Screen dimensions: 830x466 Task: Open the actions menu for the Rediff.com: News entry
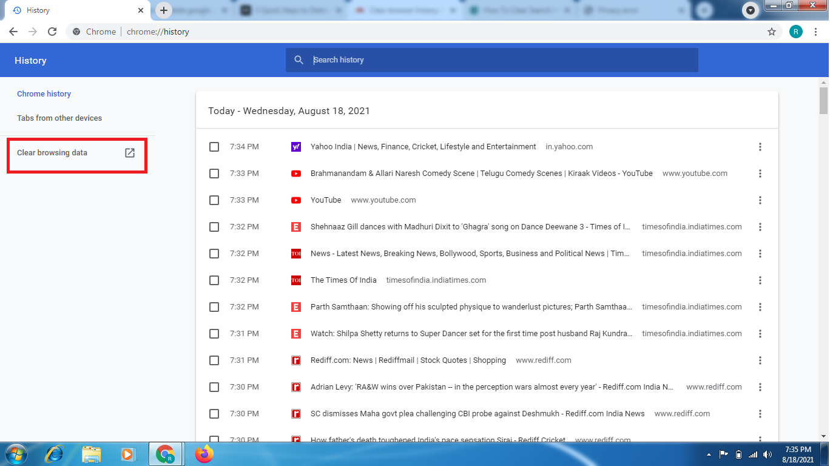click(760, 360)
